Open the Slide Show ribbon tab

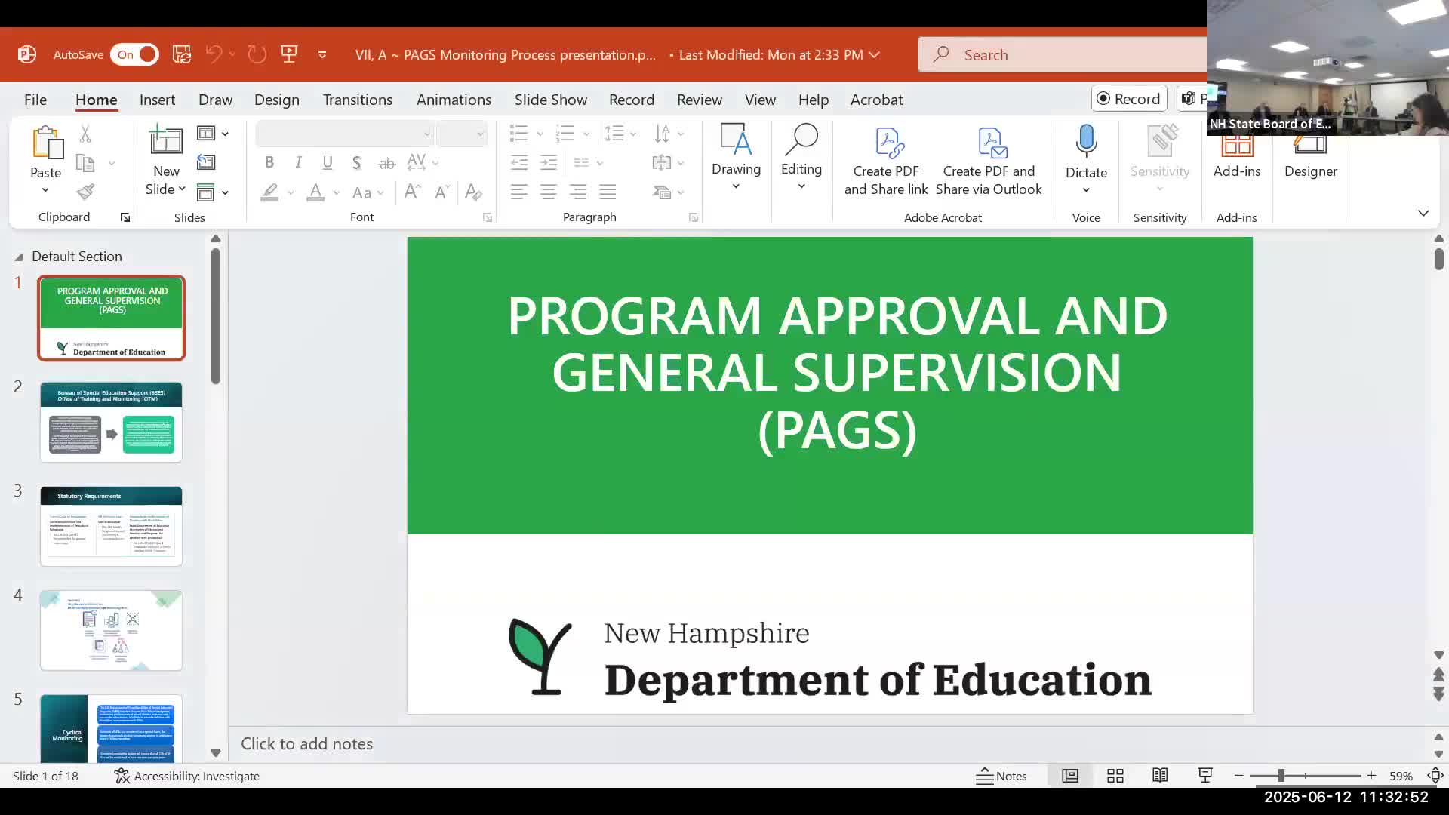(x=550, y=100)
